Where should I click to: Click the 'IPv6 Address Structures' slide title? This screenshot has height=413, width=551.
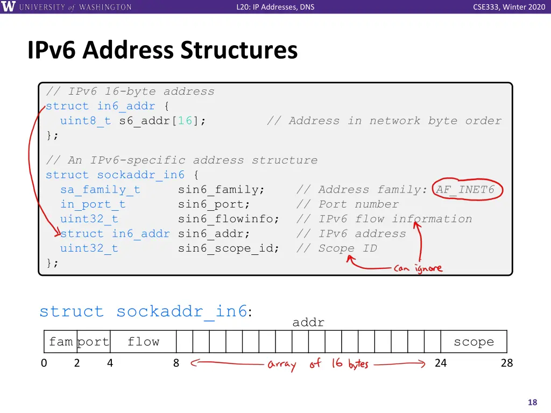tap(163, 50)
